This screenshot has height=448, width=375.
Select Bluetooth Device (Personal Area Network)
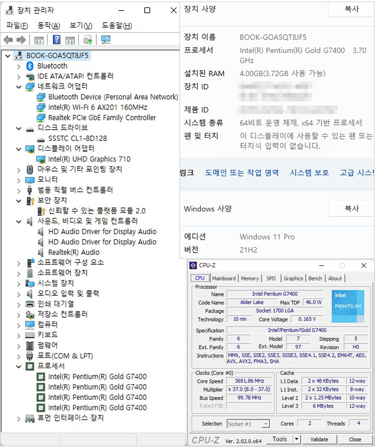coord(113,97)
